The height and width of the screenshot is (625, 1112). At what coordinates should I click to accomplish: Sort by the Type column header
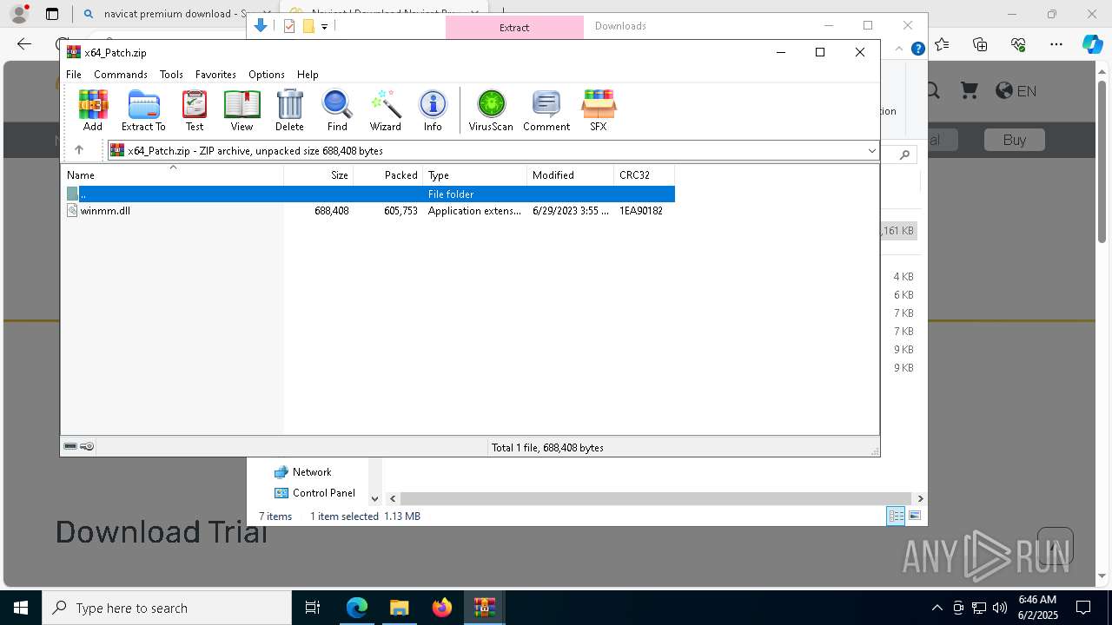474,174
